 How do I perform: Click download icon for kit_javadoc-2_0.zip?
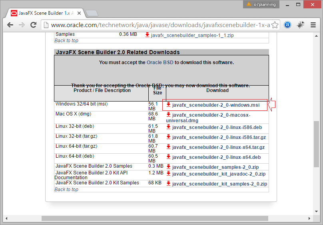coord(168,174)
